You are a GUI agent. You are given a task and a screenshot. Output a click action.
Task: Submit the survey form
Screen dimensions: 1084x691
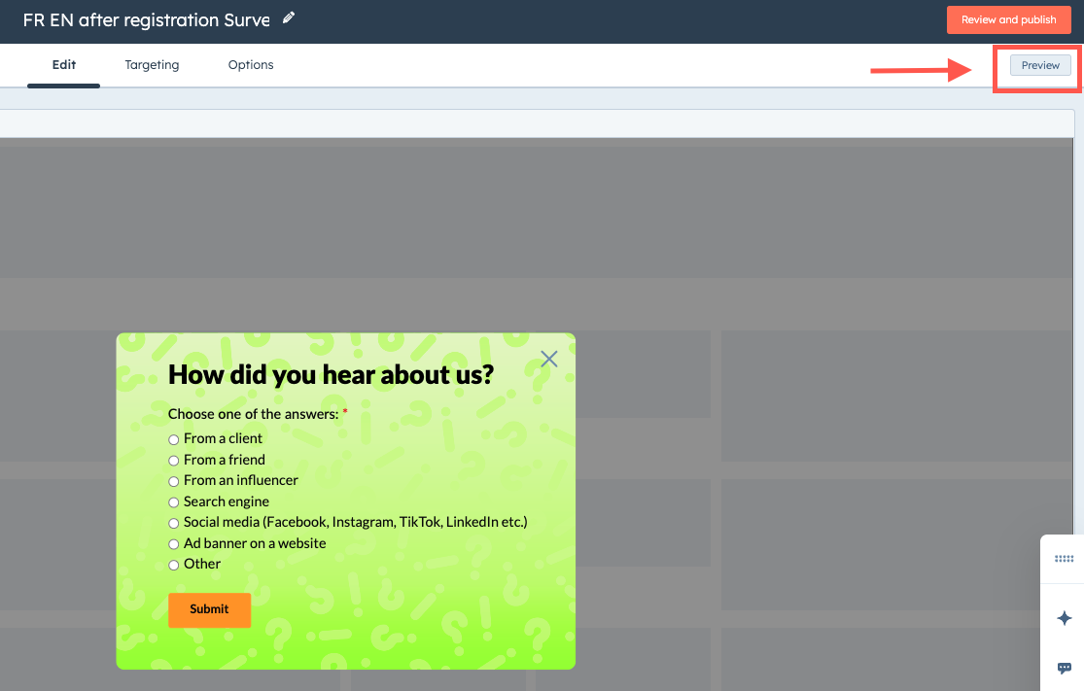(x=209, y=609)
